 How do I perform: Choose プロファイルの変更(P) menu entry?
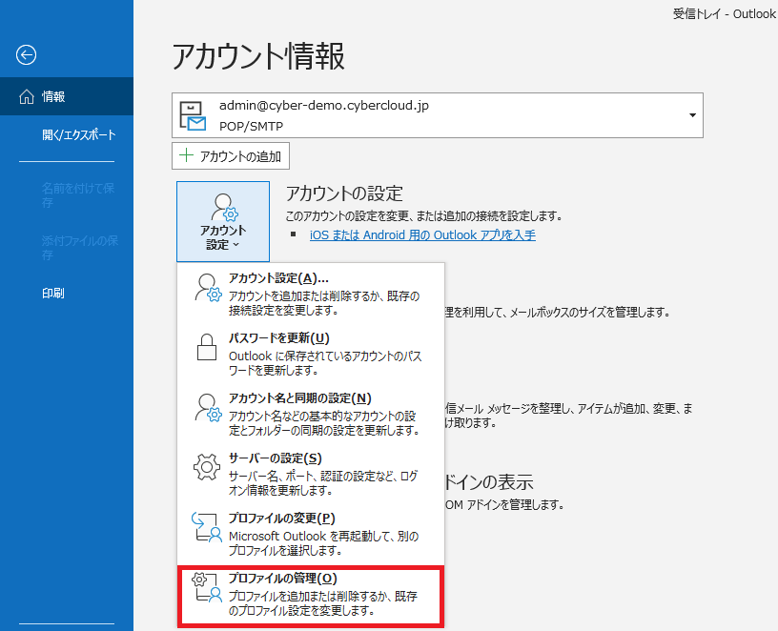(311, 533)
